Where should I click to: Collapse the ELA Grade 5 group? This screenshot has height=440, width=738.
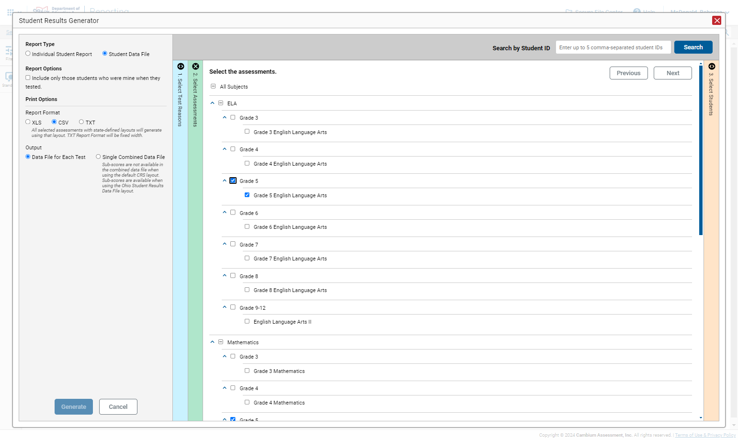(224, 181)
